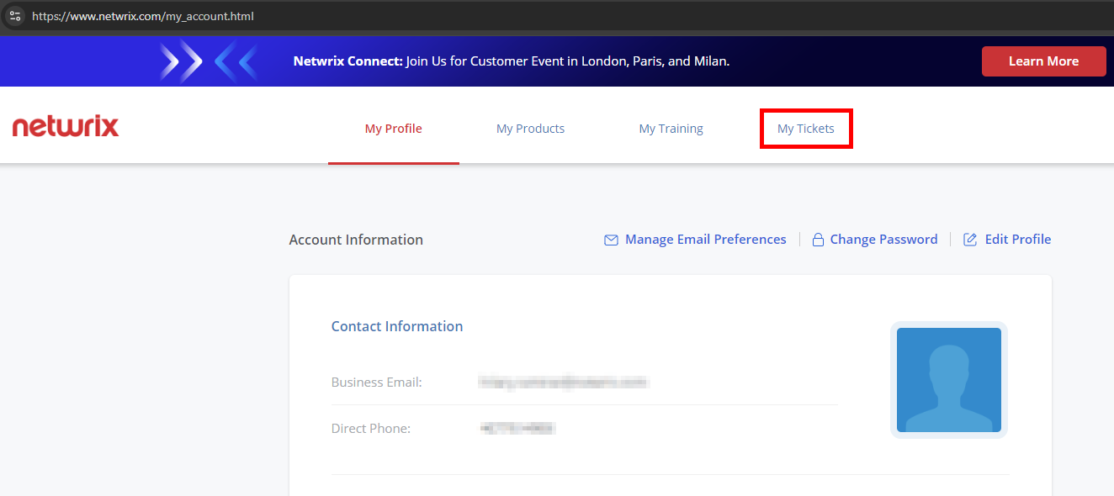Switch to the My Profile tab
The height and width of the screenshot is (496, 1114).
393,129
